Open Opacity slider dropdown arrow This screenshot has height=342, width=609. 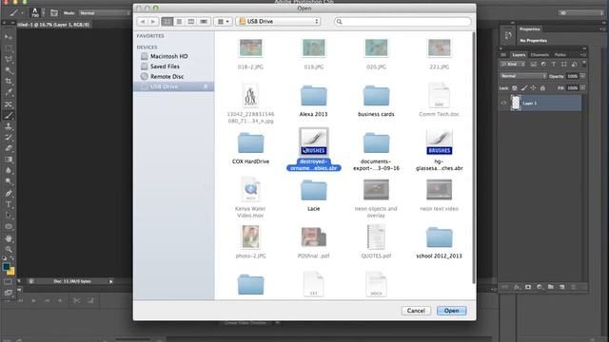(x=583, y=76)
